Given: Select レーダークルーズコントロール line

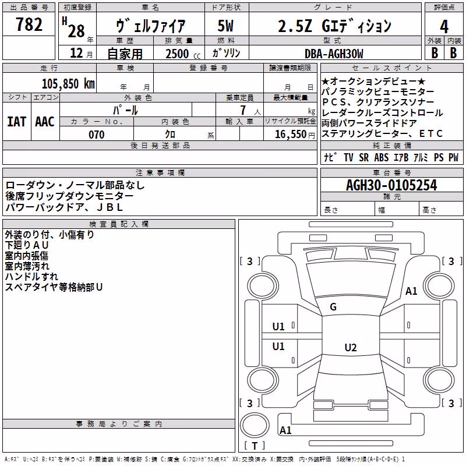Looking at the screenshot, I should tap(382, 113).
